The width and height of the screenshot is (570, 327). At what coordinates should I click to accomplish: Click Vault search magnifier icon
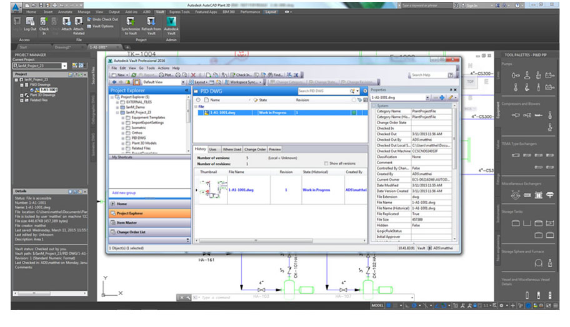[352, 91]
